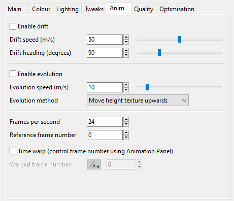This screenshot has width=234, height=201.
Task: Enable drift checkbox
Action: 13,26
